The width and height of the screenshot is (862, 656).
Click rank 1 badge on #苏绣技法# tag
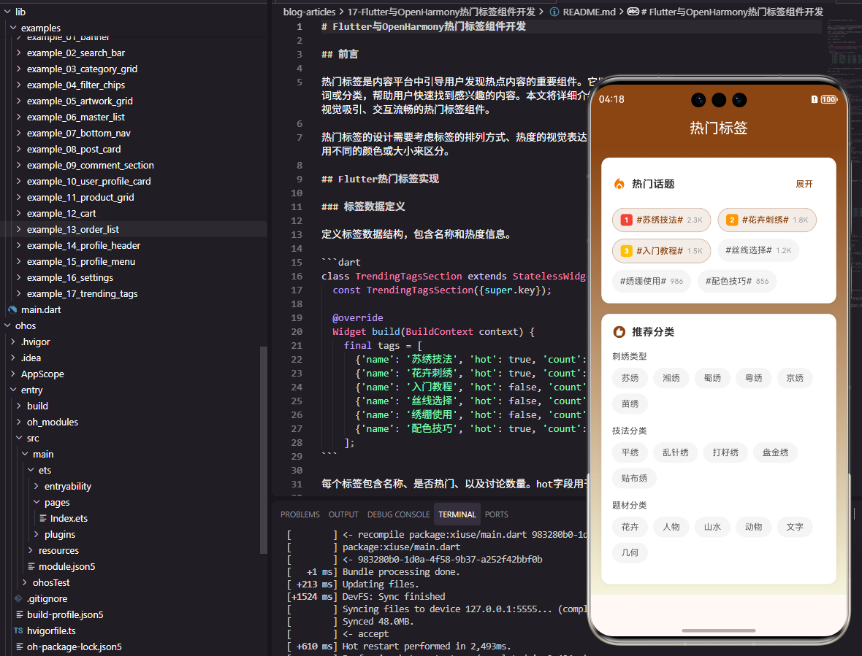point(626,220)
